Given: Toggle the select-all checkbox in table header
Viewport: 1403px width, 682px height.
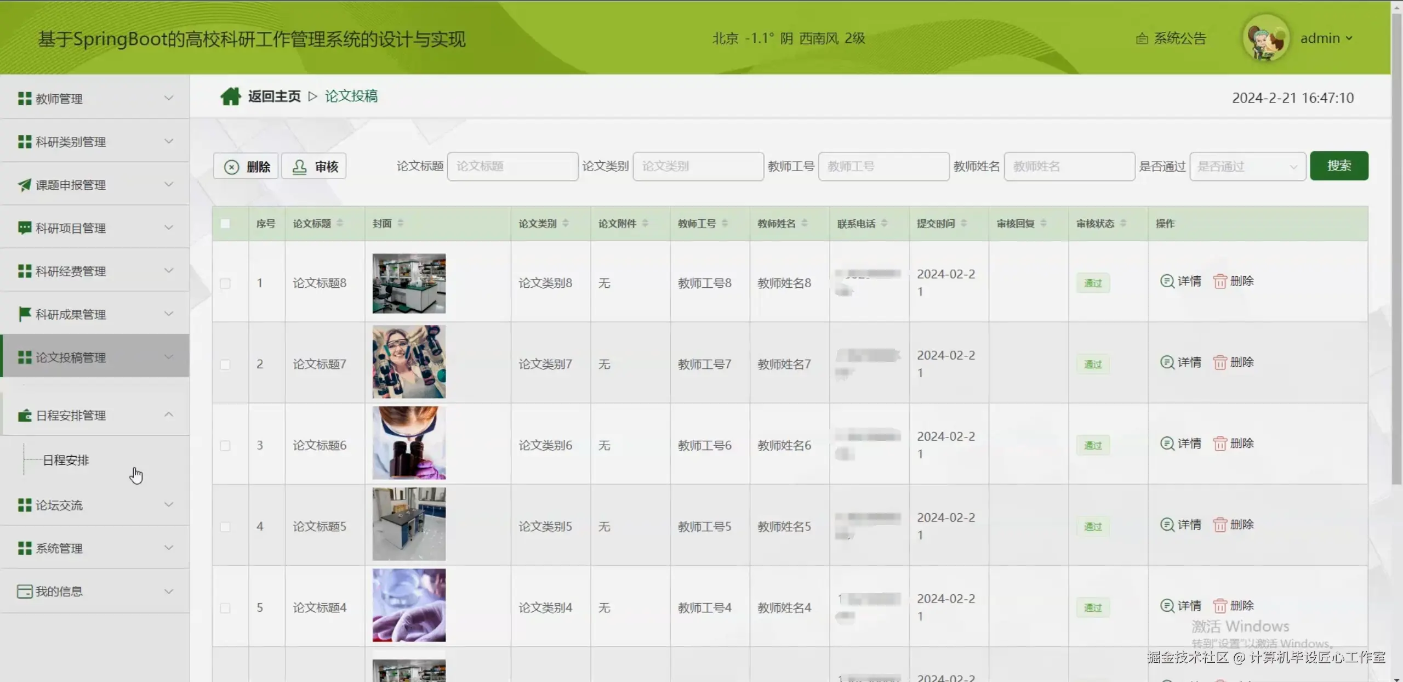Looking at the screenshot, I should (x=225, y=224).
